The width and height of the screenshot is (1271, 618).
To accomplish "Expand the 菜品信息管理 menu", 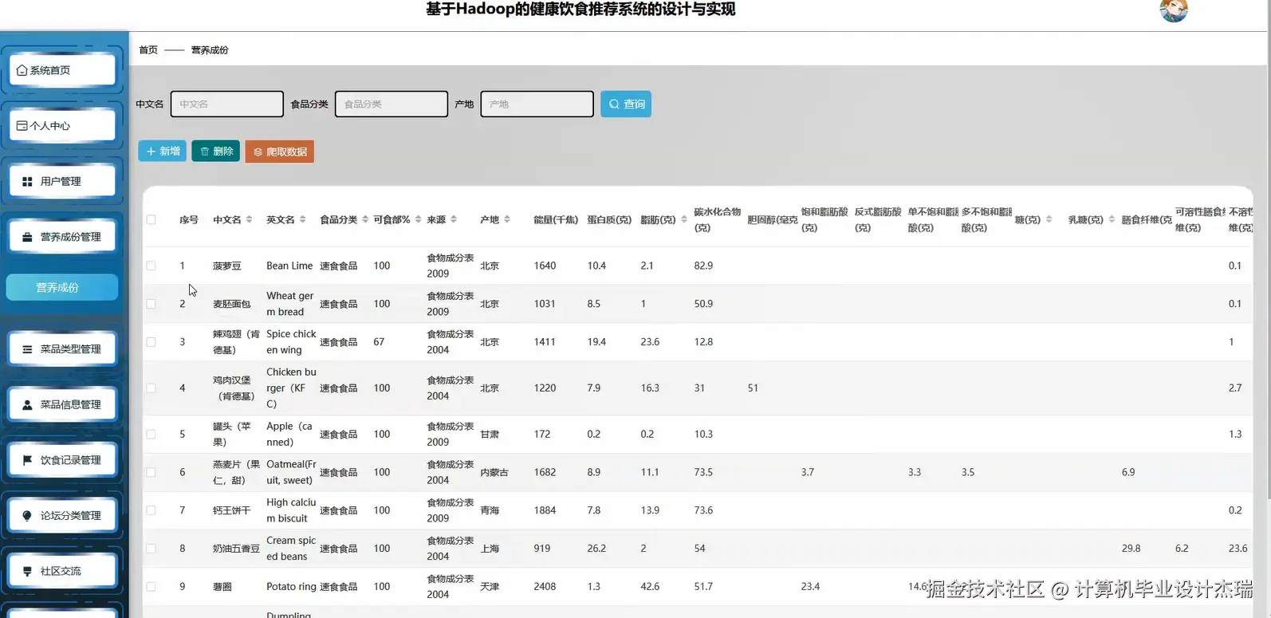I will point(62,405).
